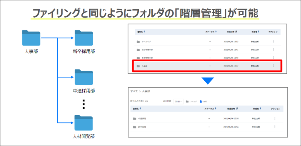Viewport: 301px width, 146px height.
Task: Click the 中途採用部 label in the diagram
Action: point(84,91)
